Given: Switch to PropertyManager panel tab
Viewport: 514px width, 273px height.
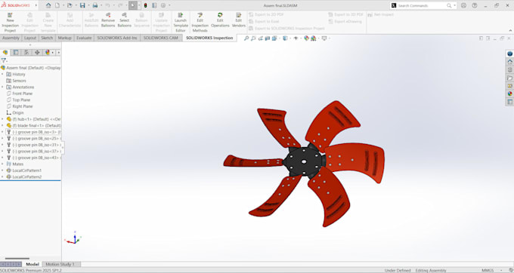Looking at the screenshot, I should (16, 52).
